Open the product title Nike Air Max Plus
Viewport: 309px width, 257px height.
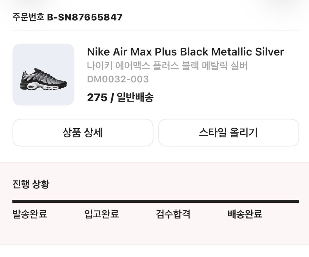pyautogui.click(x=185, y=52)
